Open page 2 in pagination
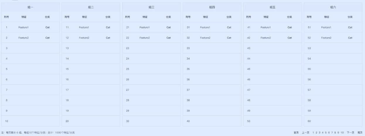Viewport: 365px width, 136px height. pos(316,132)
